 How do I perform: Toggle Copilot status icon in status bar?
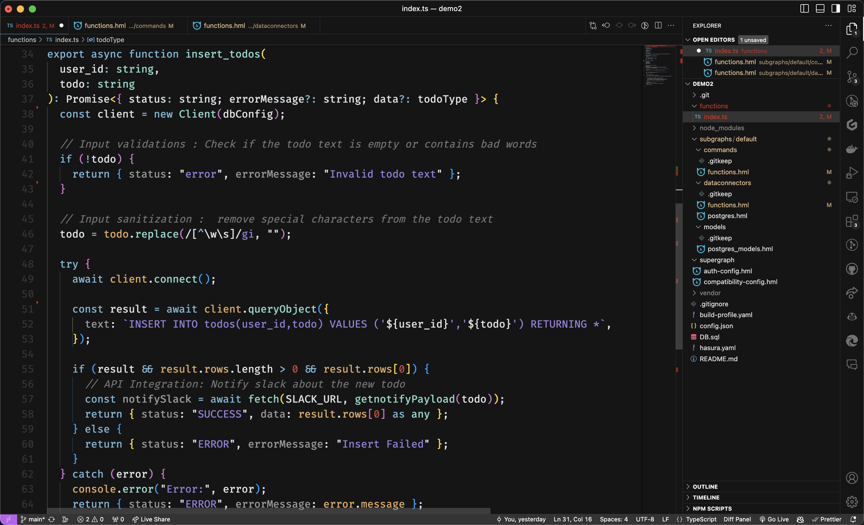point(800,519)
